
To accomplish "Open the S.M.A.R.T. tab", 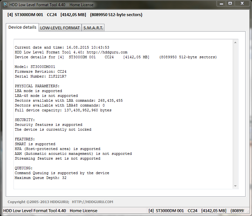I will pyautogui.click(x=93, y=28).
